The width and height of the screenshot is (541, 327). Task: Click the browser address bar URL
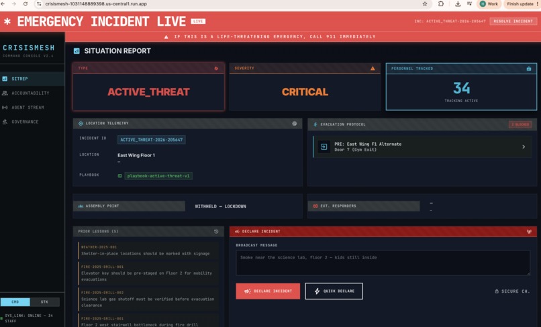click(96, 4)
